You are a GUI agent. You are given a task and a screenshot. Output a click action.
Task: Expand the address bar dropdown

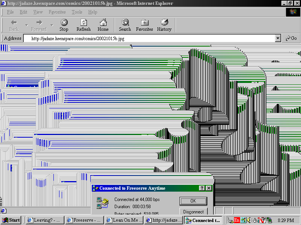click(x=278, y=38)
